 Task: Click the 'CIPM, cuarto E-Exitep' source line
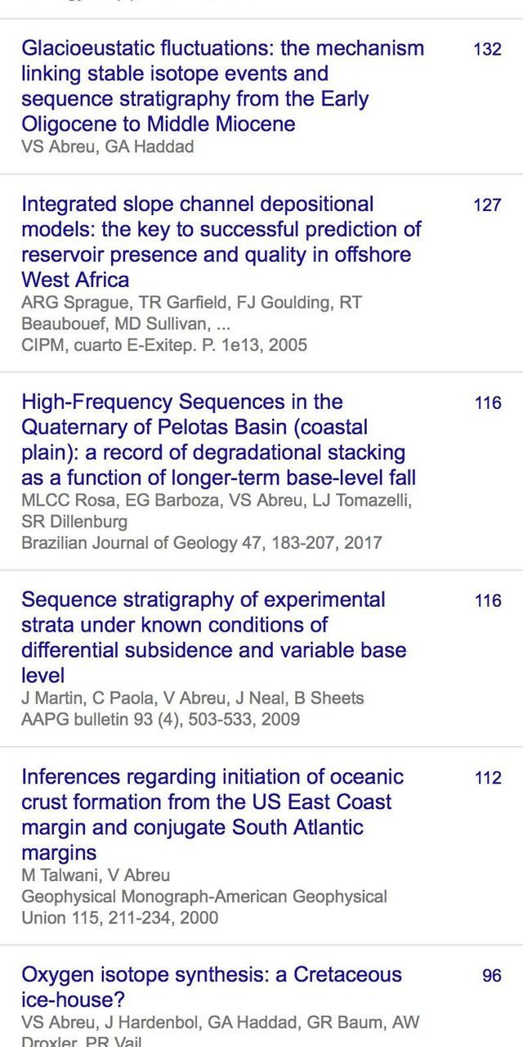coord(164,345)
